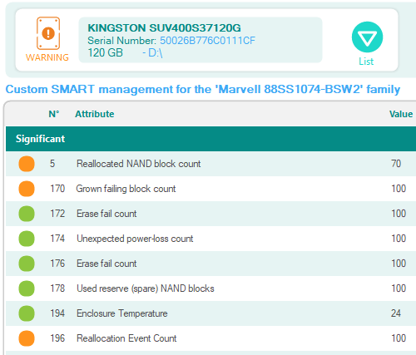Click value 70 for Reallocated NAND block count
This screenshot has height=355, width=416.
(396, 164)
